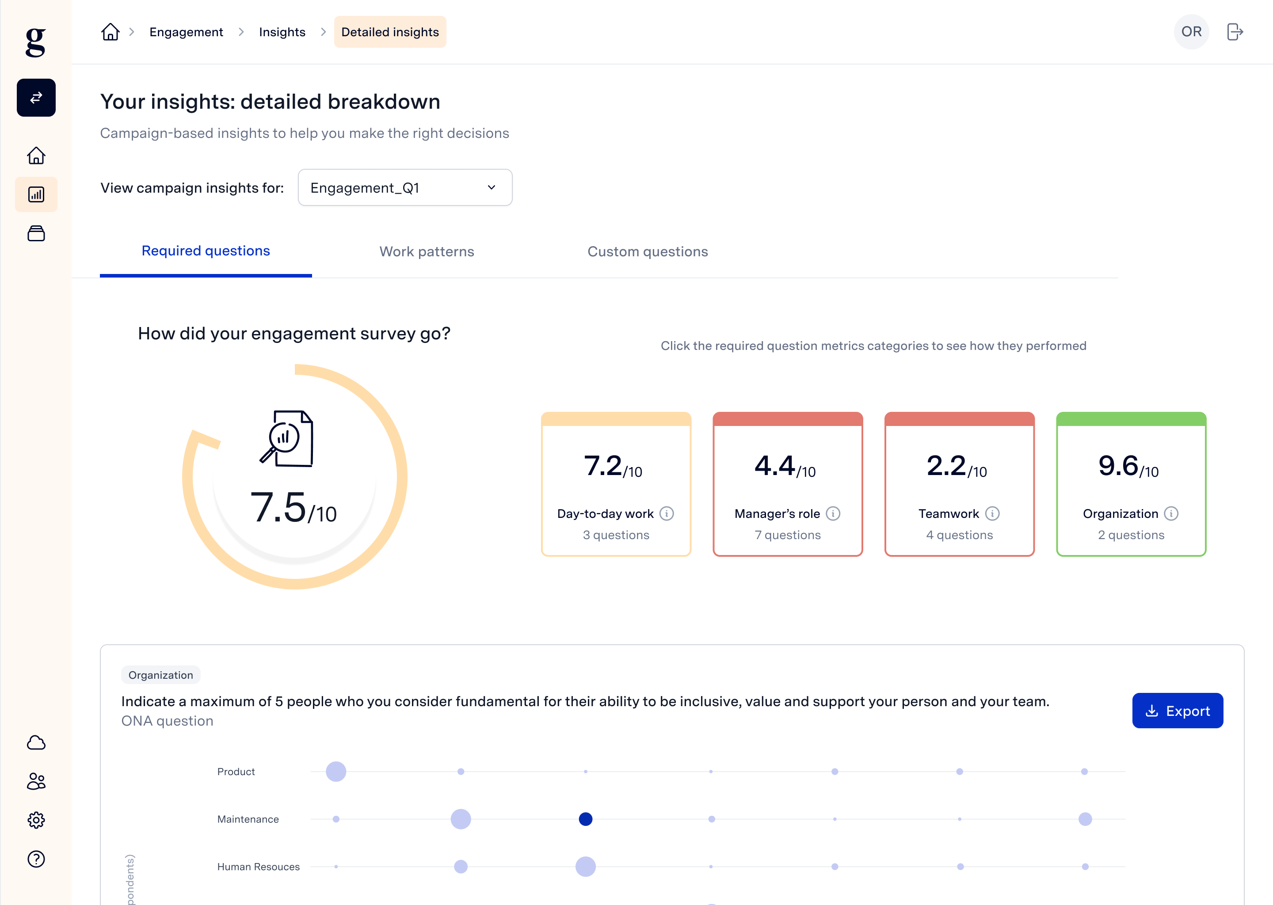
Task: Click the Export button
Action: click(1178, 711)
